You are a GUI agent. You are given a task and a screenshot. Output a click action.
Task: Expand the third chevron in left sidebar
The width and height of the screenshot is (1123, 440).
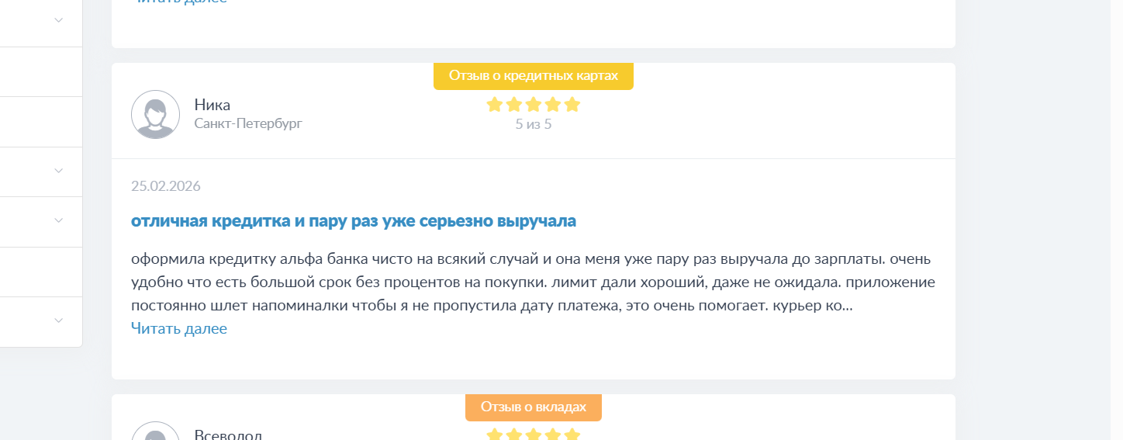[58, 220]
